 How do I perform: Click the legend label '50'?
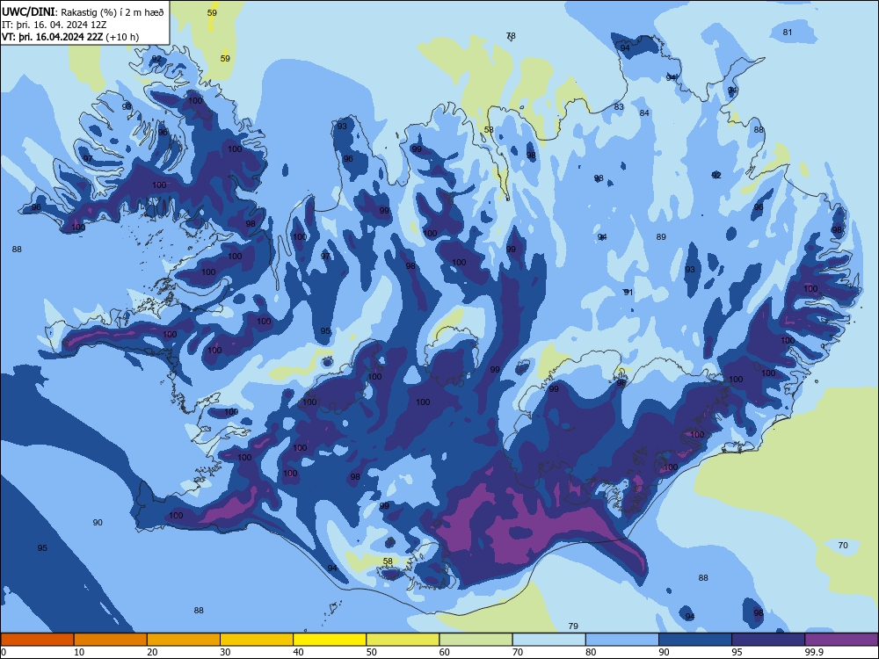(372, 652)
